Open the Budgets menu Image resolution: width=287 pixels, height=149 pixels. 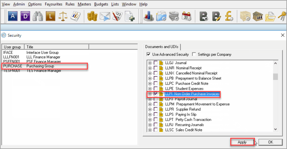pyautogui.click(x=102, y=4)
